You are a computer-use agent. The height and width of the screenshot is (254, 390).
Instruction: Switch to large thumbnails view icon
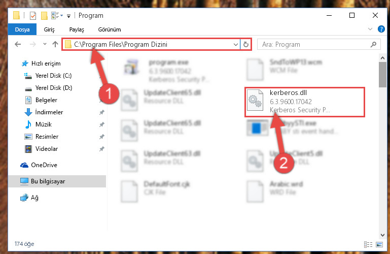[x=379, y=244]
